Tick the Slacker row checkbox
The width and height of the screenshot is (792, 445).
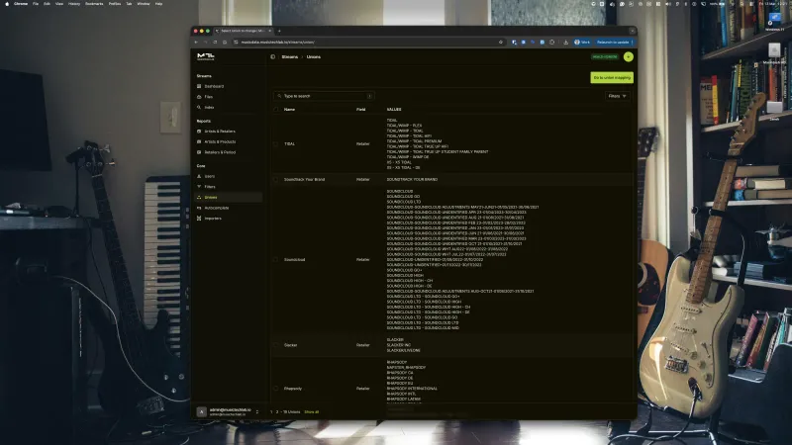coord(276,345)
